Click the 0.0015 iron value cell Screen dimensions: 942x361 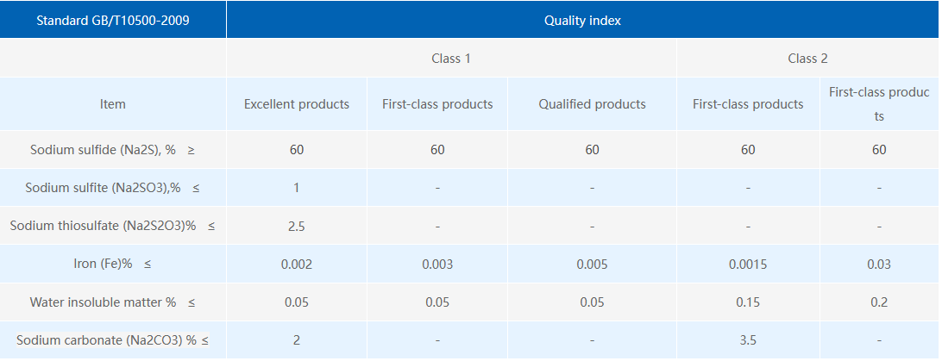point(748,264)
